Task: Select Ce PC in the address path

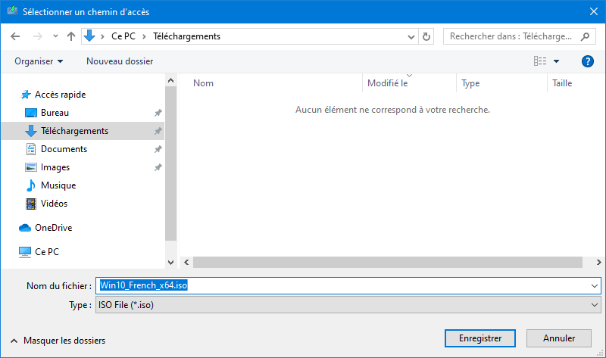Action: (x=123, y=36)
